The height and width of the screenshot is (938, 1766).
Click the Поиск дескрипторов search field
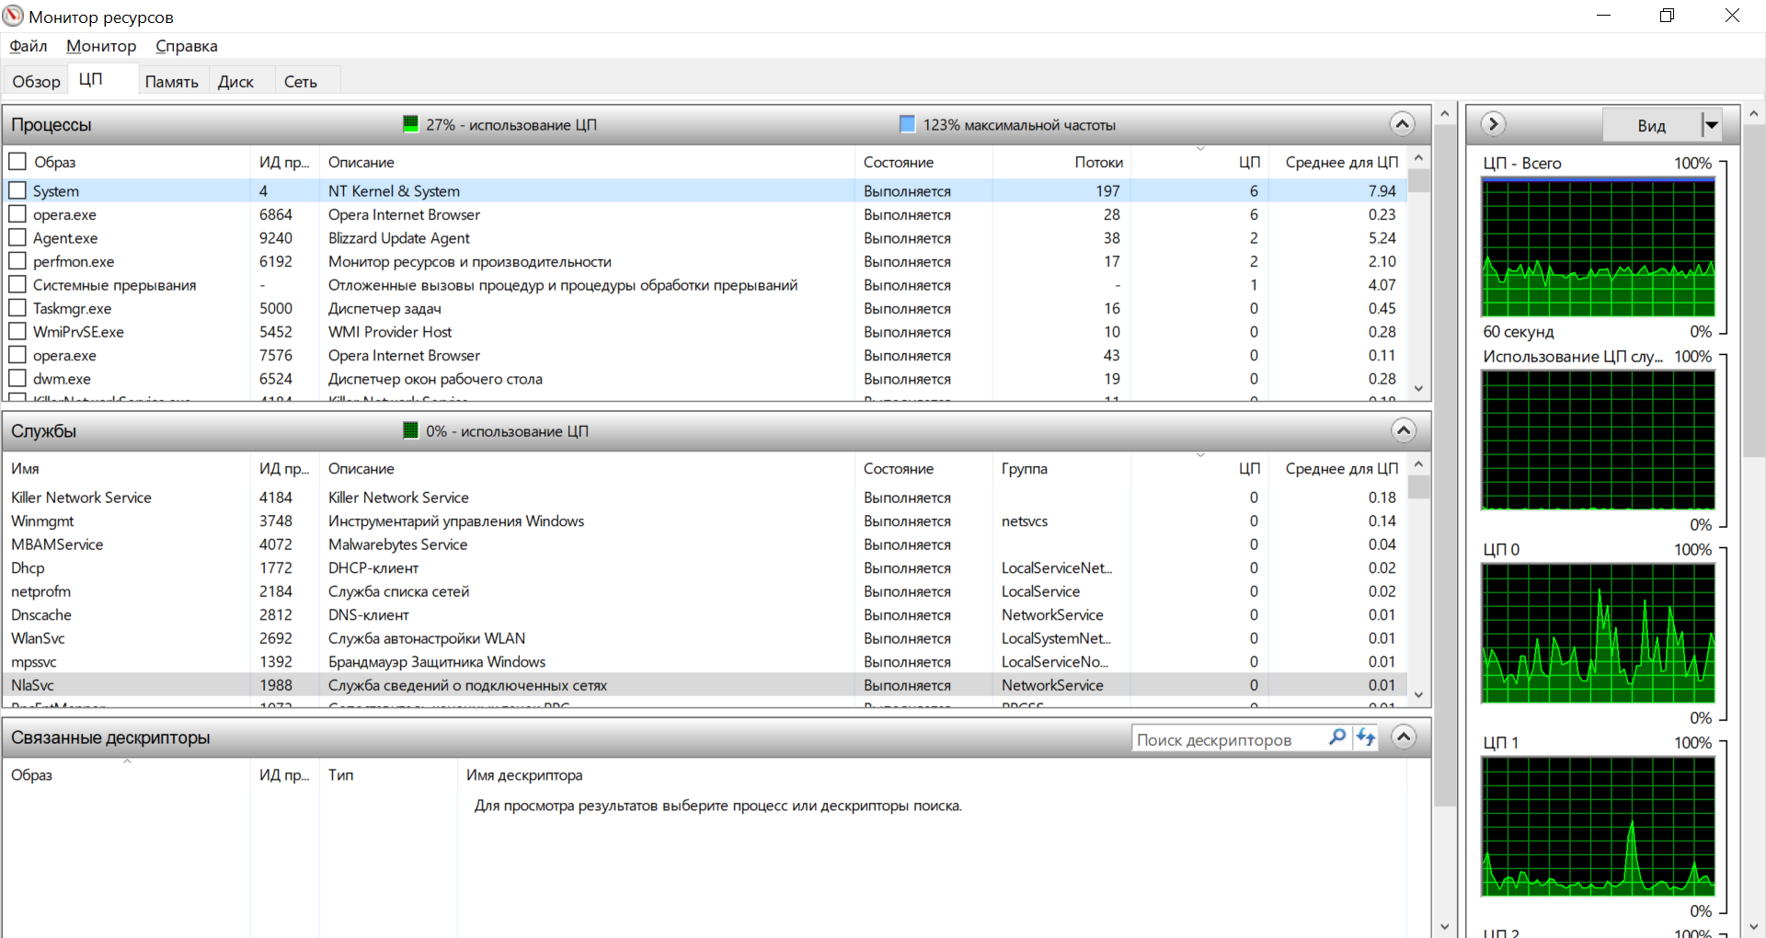(x=1229, y=739)
